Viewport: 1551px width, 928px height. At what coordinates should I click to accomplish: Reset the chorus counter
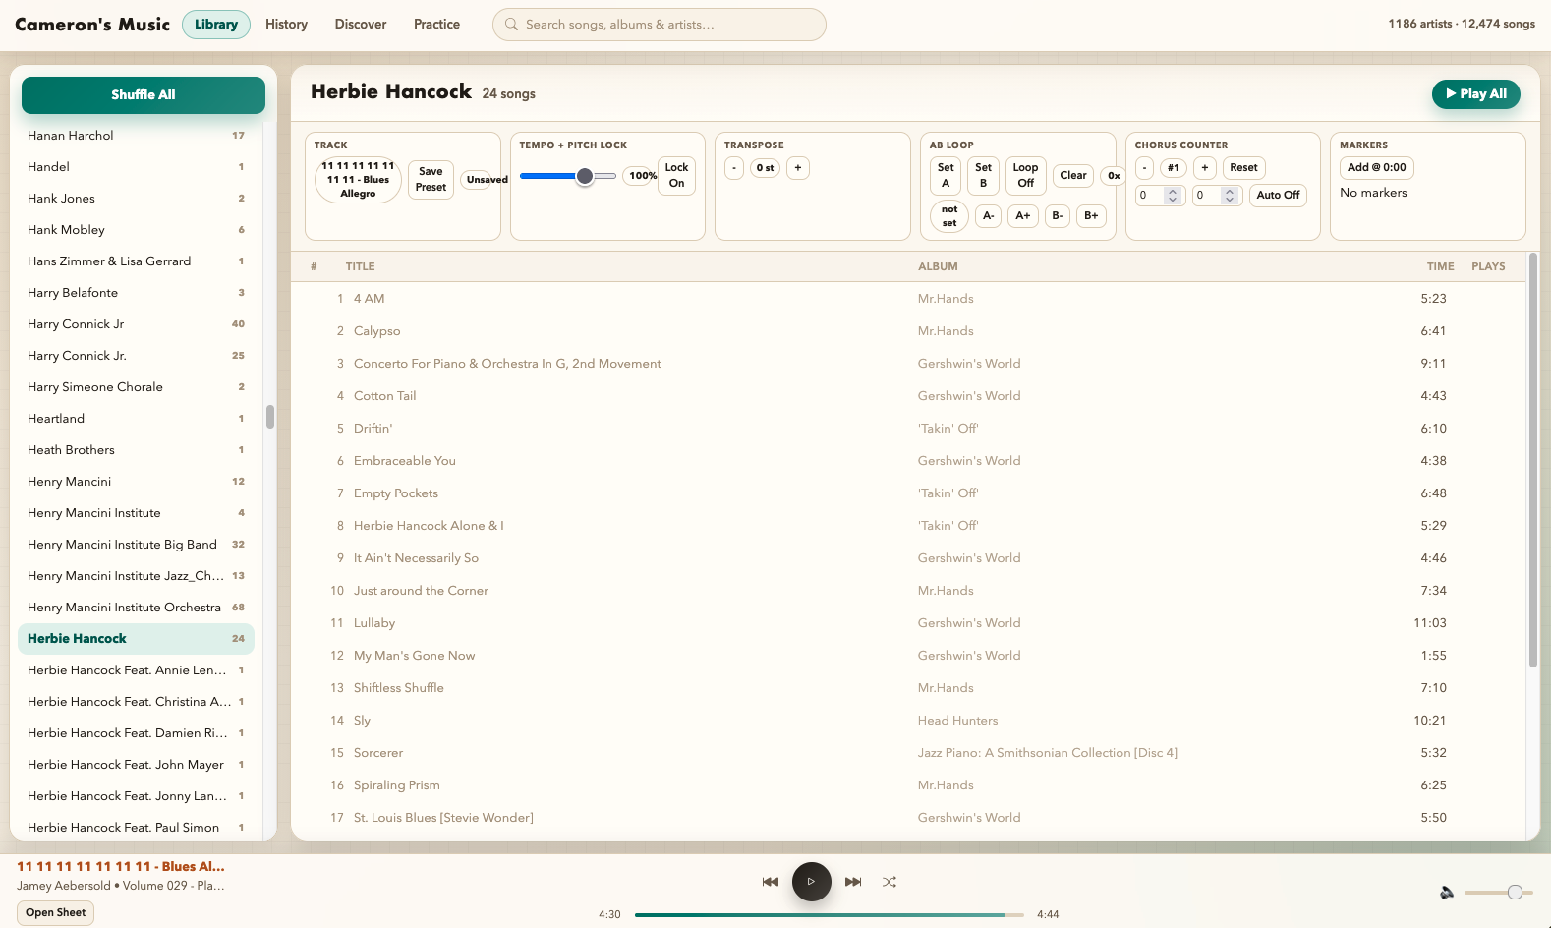[x=1244, y=168]
